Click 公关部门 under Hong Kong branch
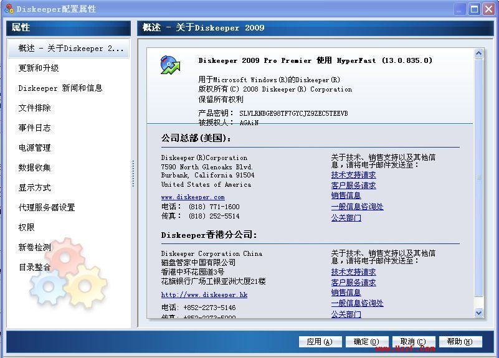This screenshot has width=499, height=358. (346, 314)
